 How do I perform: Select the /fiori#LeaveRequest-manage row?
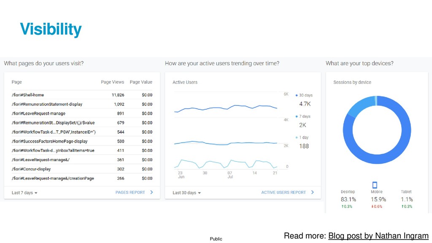point(82,113)
